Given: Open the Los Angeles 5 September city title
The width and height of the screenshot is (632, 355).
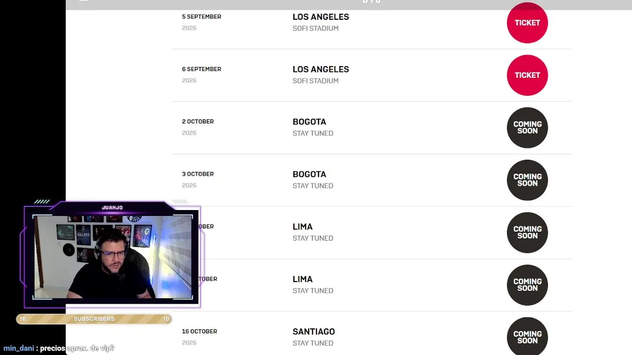Looking at the screenshot, I should click(x=320, y=17).
